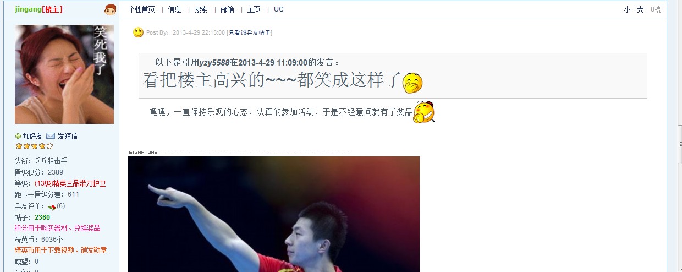Switch font size to 大
The height and width of the screenshot is (272, 682).
(x=640, y=9)
